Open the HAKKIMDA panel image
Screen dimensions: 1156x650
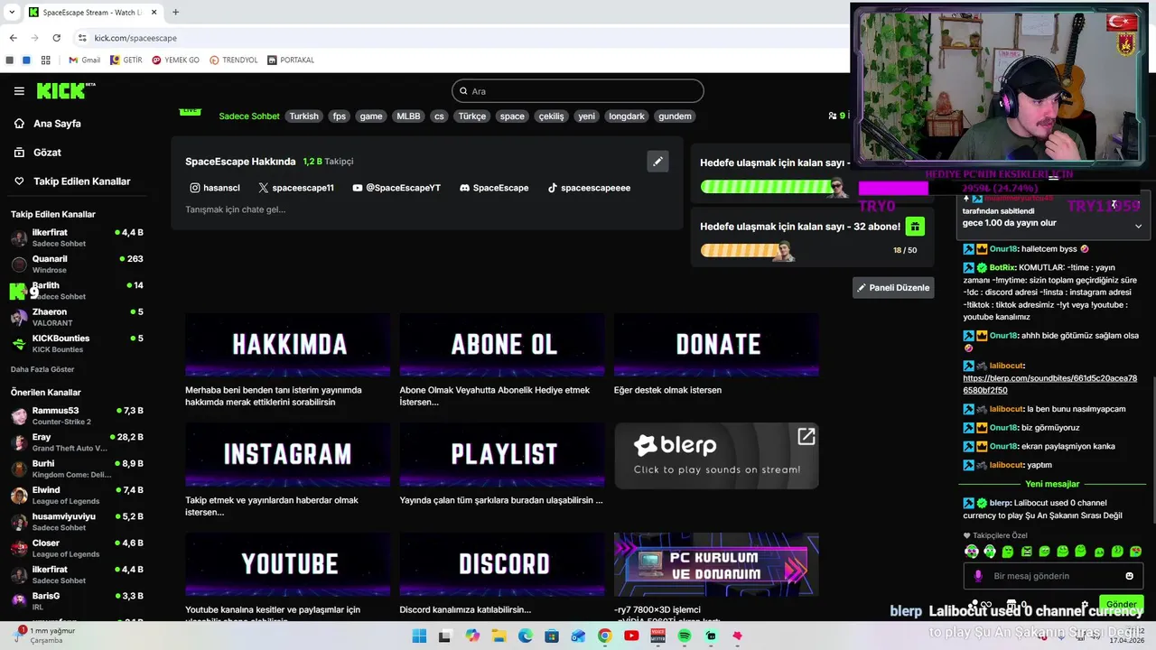288,345
